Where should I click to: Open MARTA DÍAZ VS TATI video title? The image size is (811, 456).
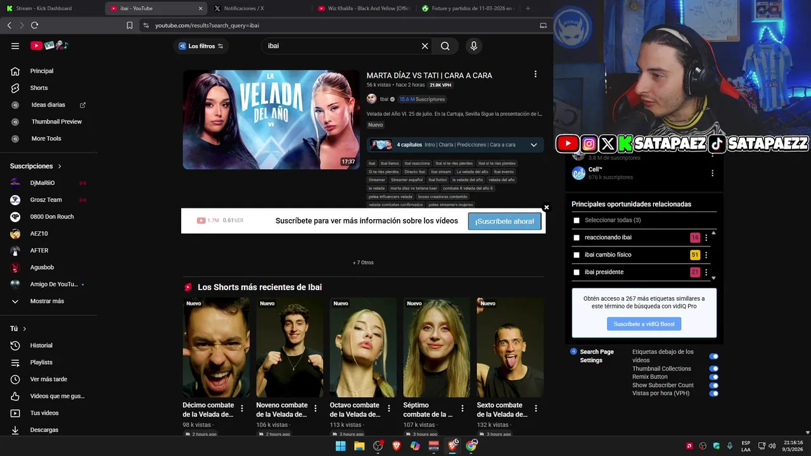pos(429,75)
